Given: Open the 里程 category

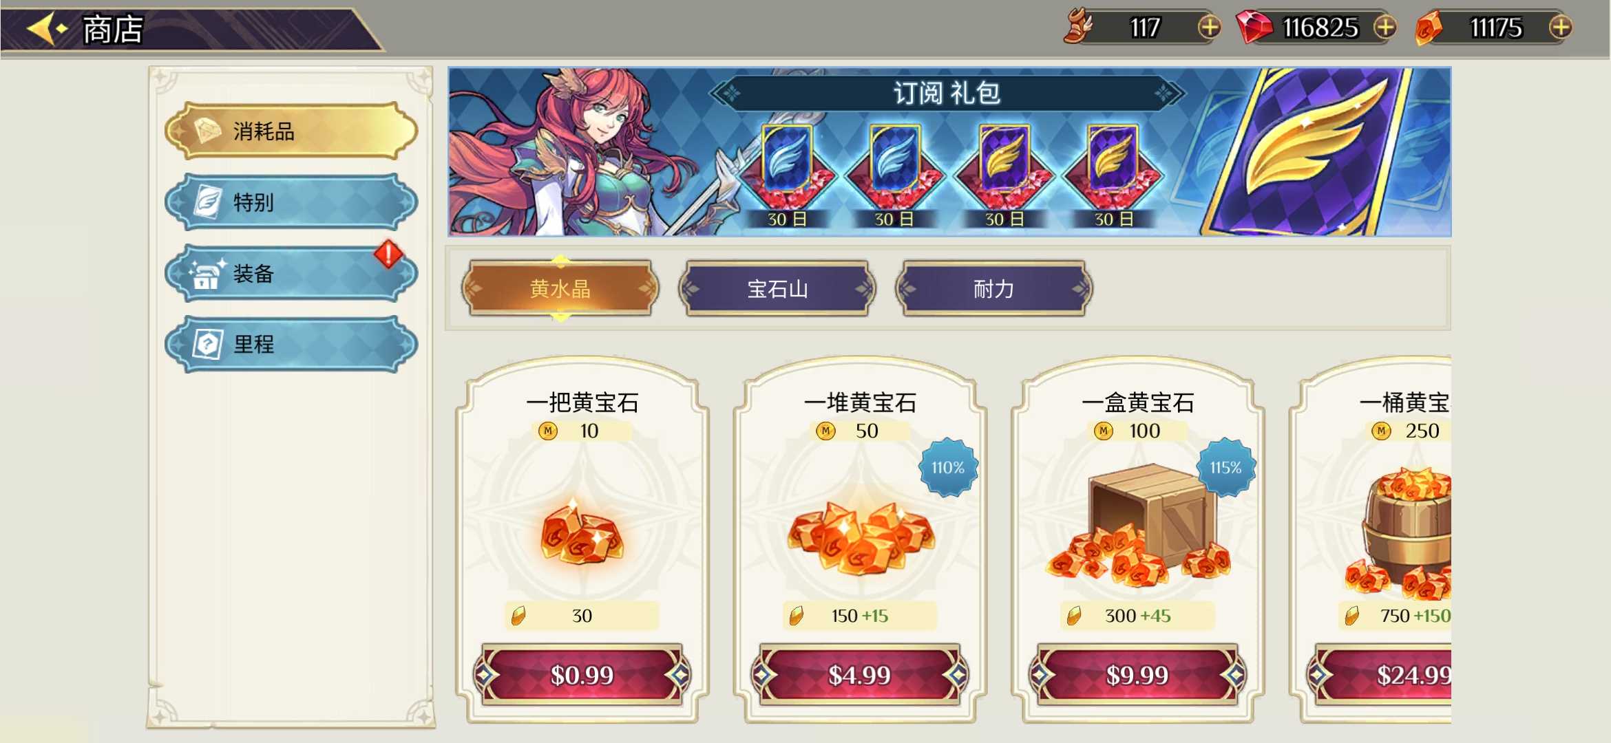Looking at the screenshot, I should (291, 344).
